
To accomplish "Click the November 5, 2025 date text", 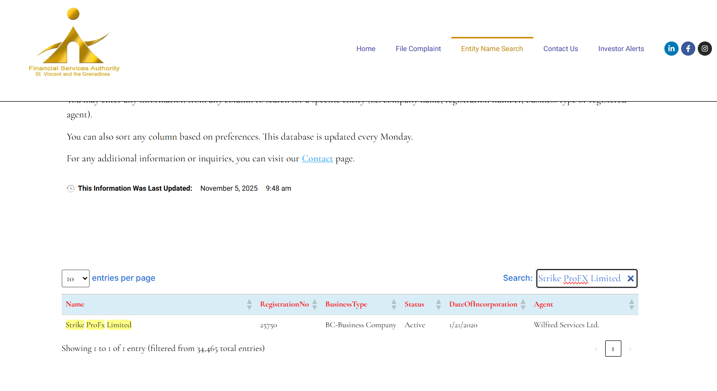I will (229, 189).
